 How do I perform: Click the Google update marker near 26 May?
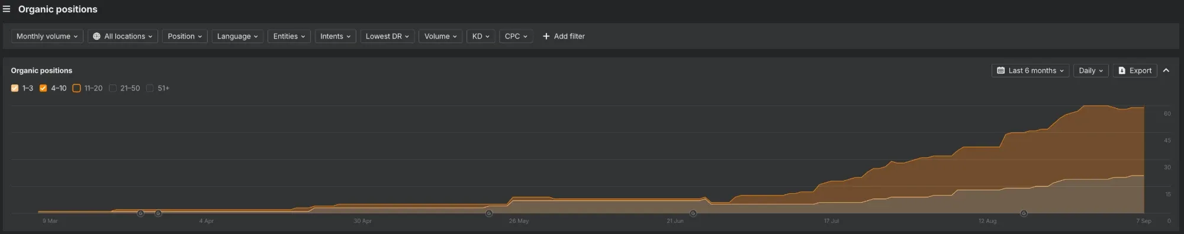click(x=489, y=213)
